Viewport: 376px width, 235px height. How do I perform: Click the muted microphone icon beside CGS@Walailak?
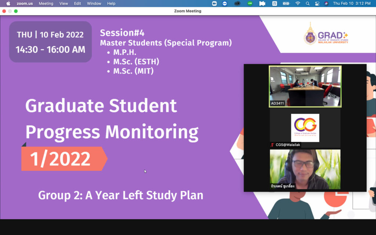(272, 145)
